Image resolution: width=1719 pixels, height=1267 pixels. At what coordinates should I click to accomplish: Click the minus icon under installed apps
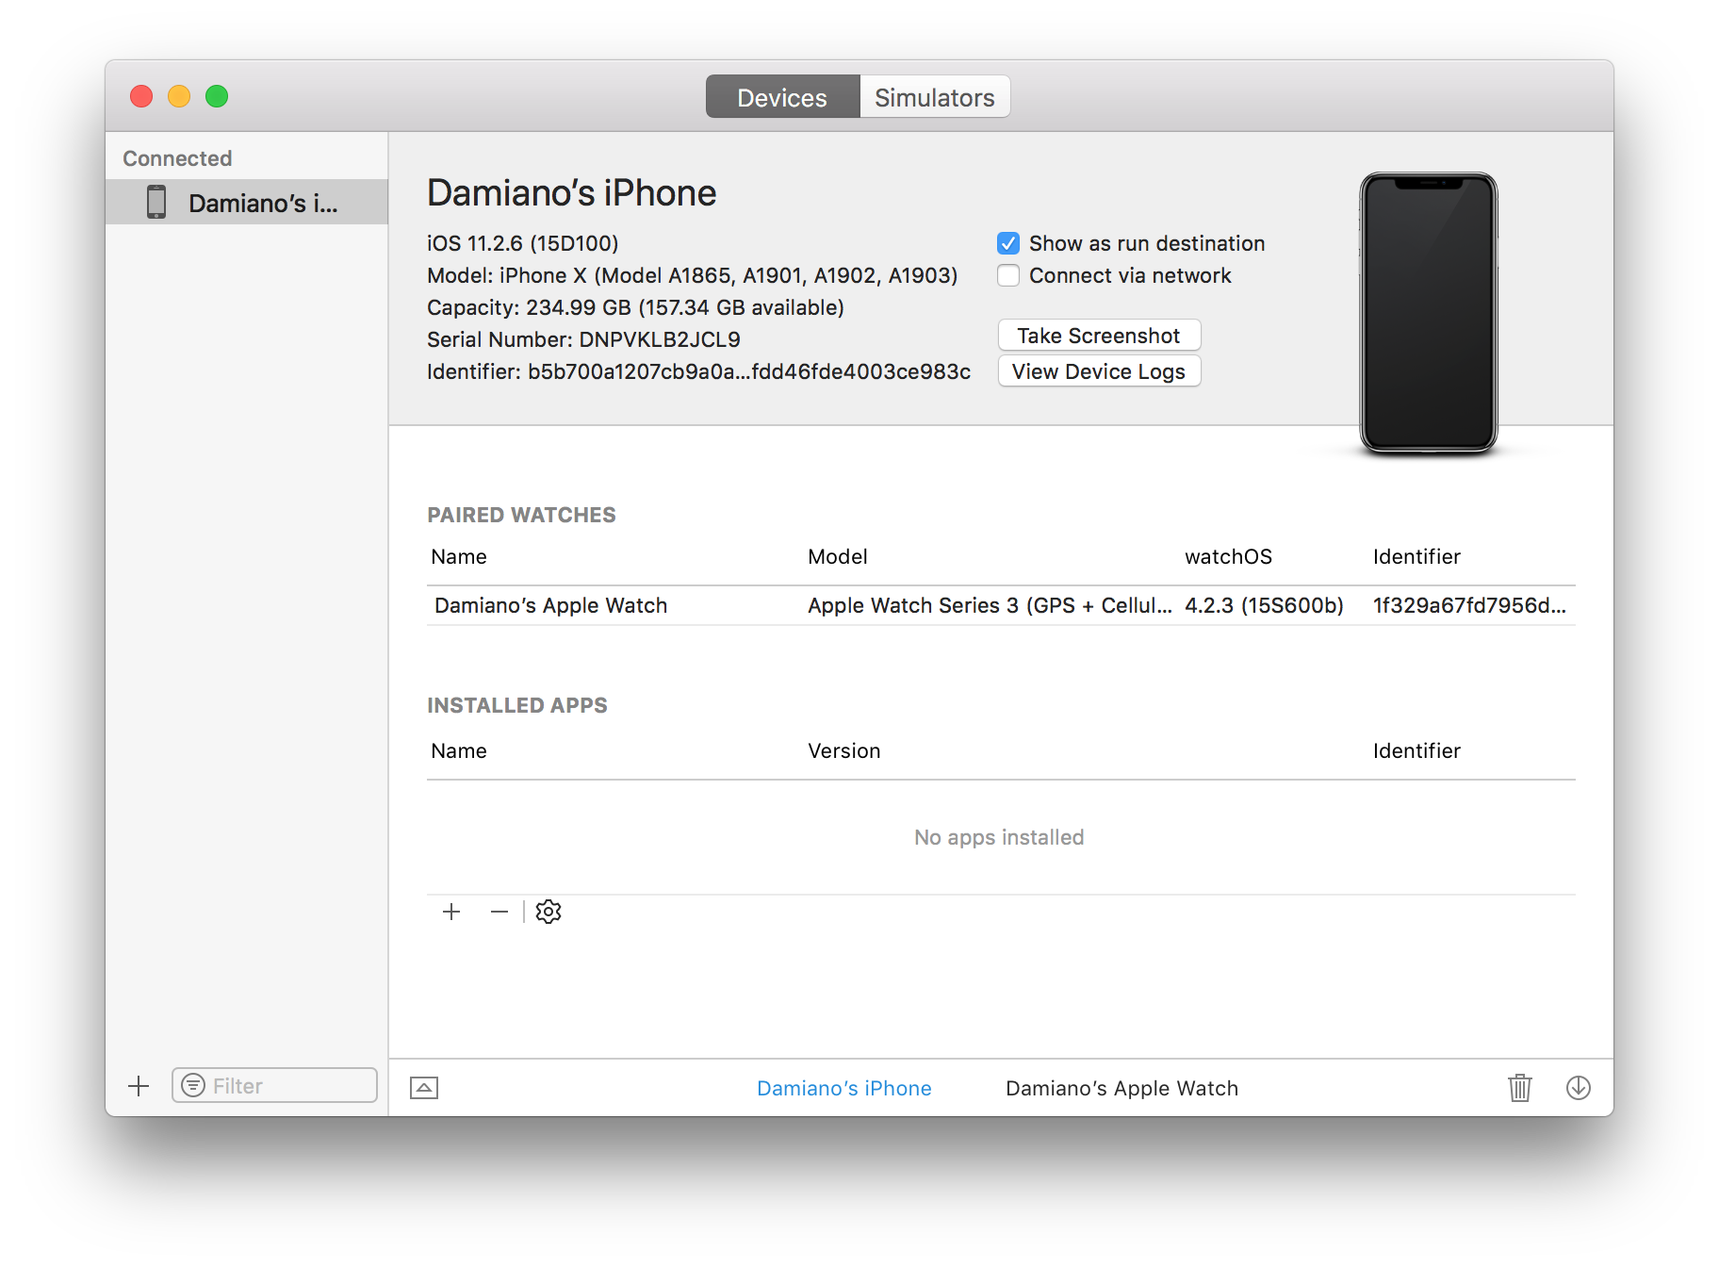(499, 912)
